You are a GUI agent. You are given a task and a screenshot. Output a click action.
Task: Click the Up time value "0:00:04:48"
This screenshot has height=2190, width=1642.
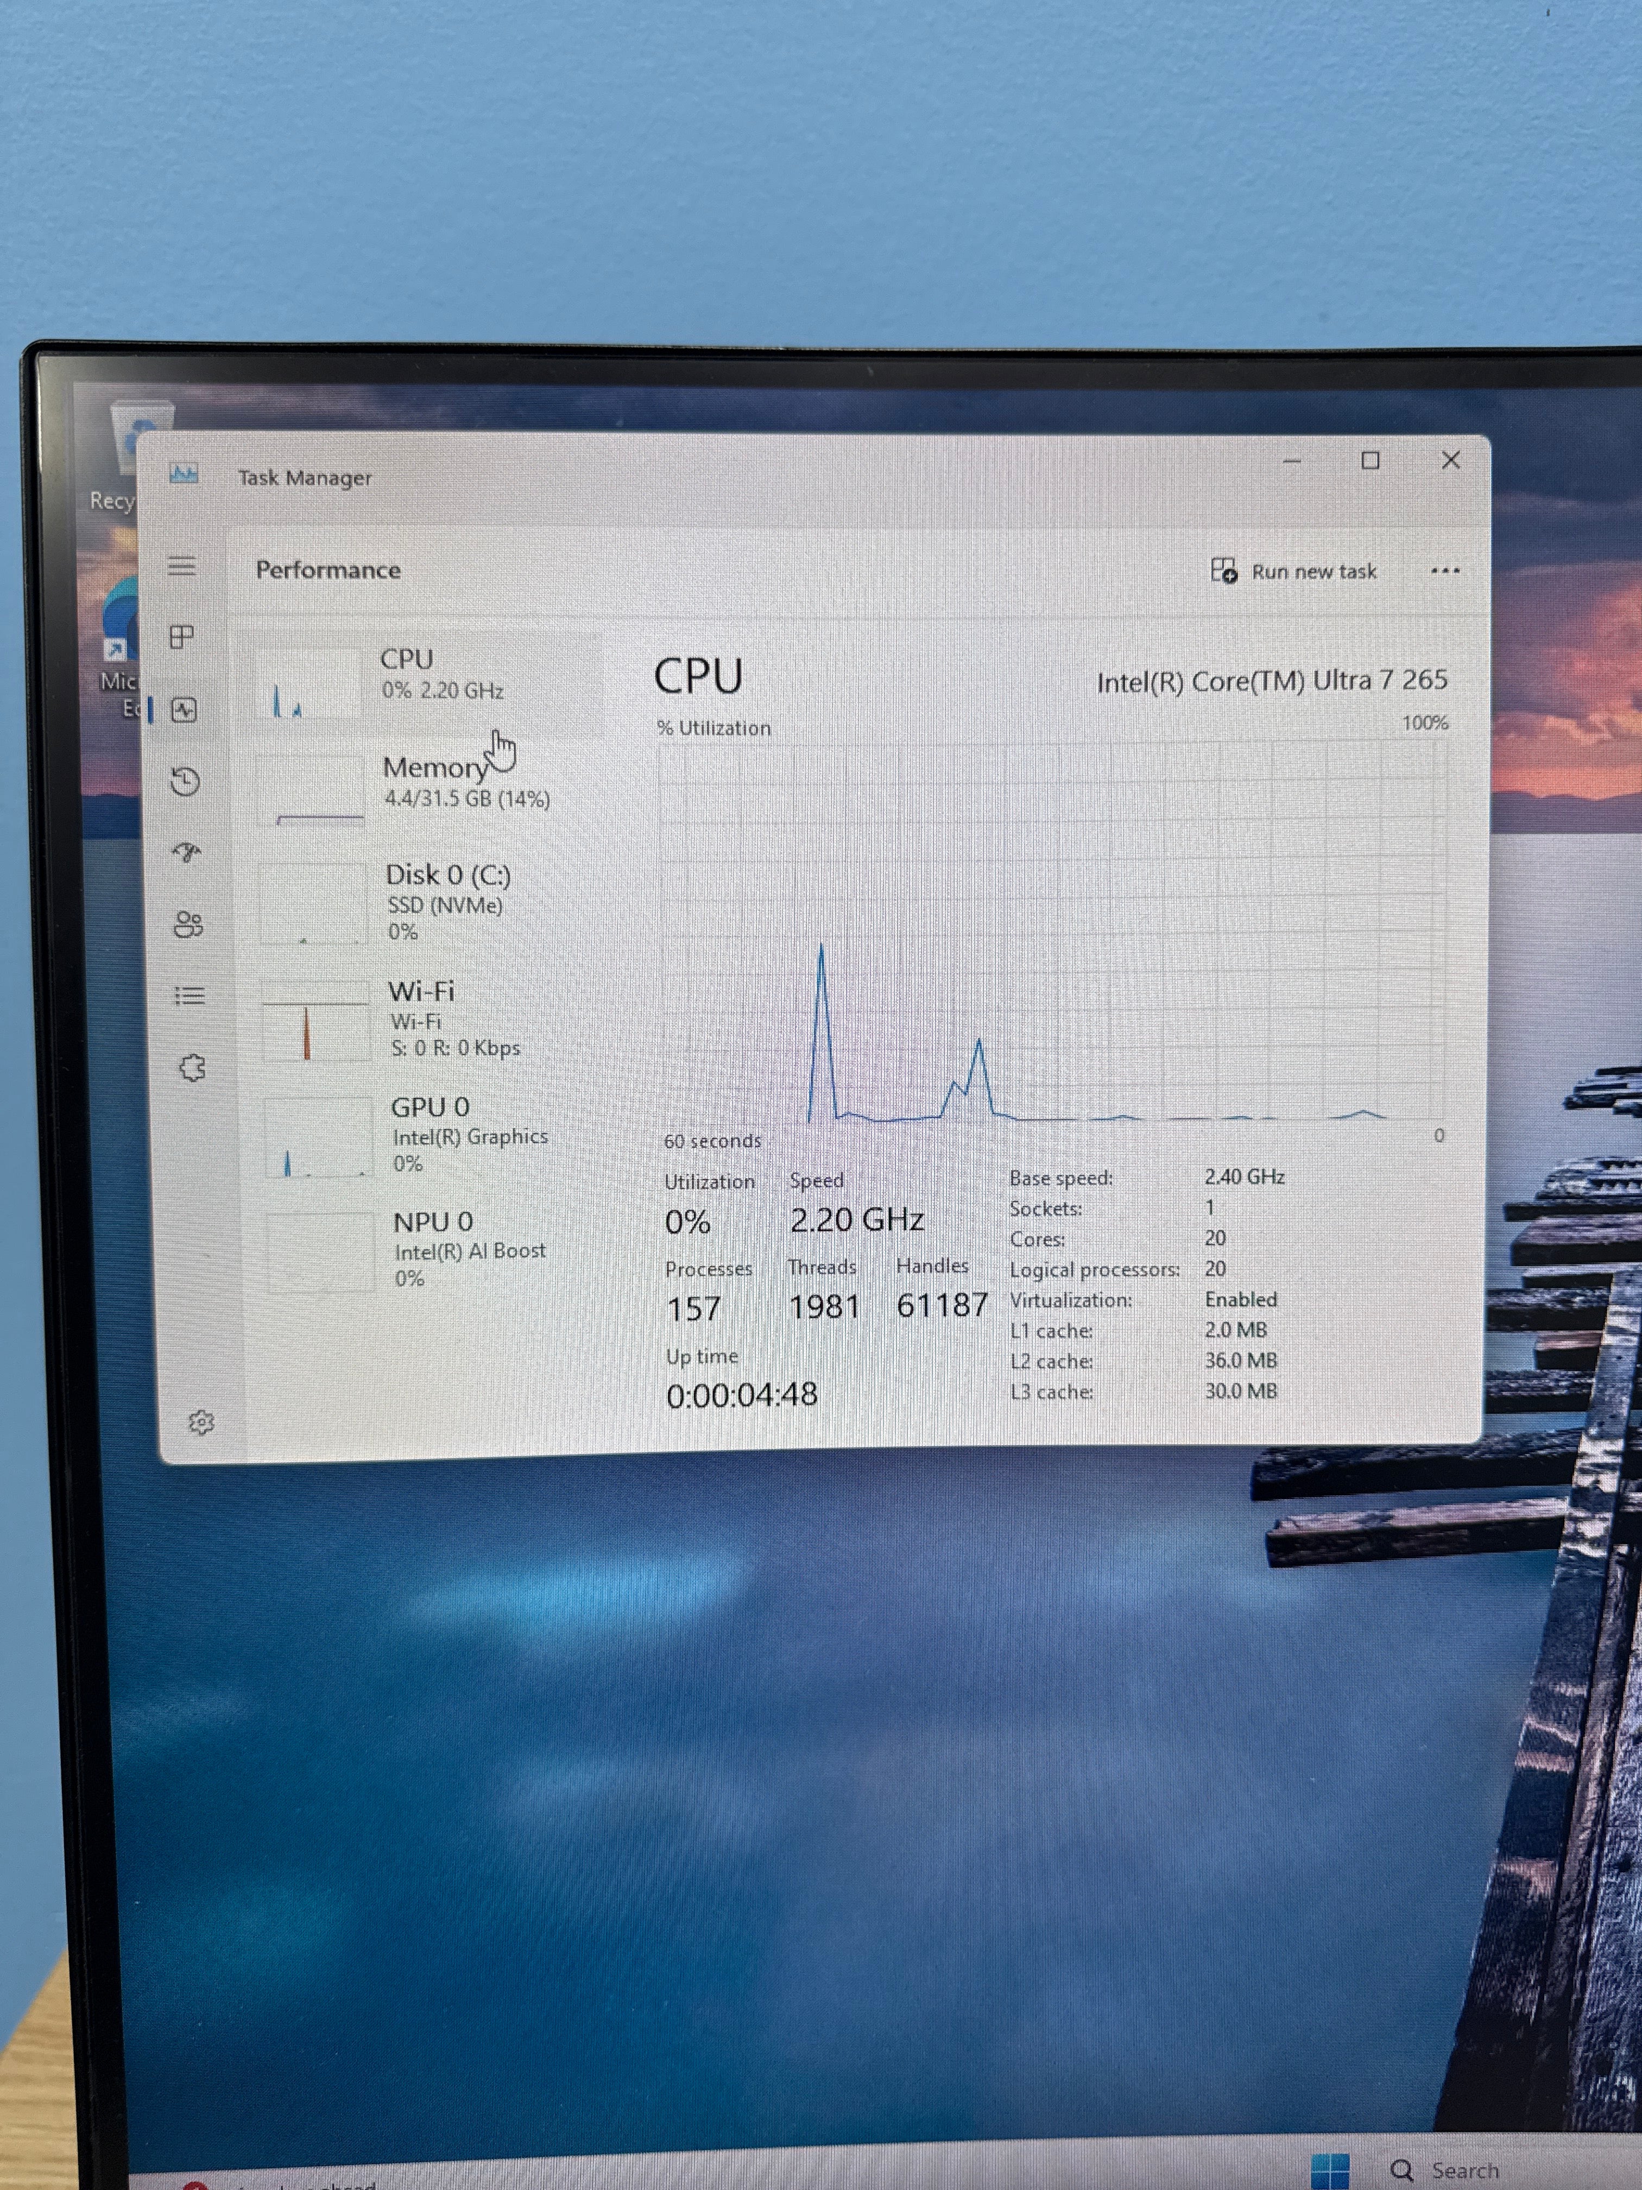click(x=742, y=1394)
